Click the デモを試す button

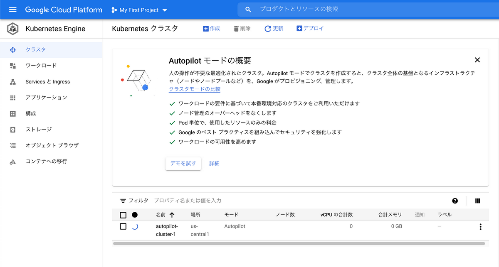[183, 164]
